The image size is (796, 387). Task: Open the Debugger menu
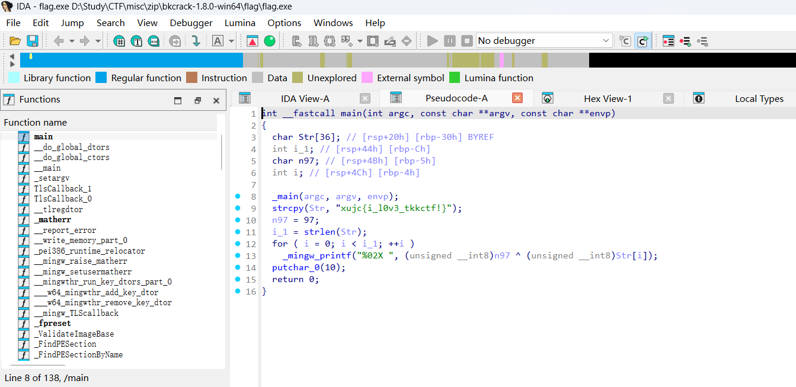191,23
